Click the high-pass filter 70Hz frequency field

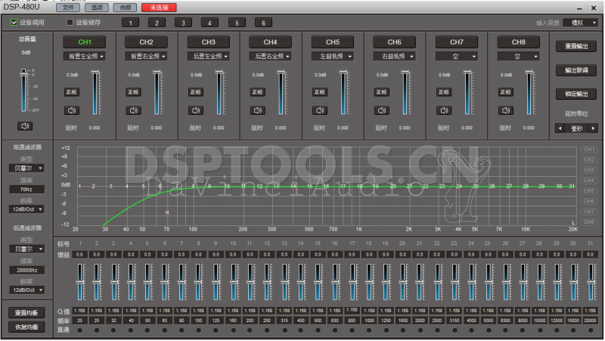pyautogui.click(x=26, y=189)
